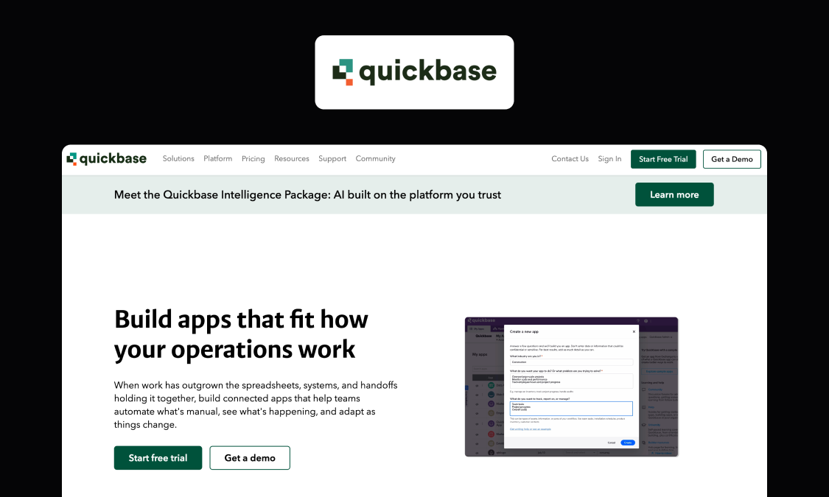The height and width of the screenshot is (497, 829).
Task: Click the Get a Demo navbar button
Action: tap(732, 159)
